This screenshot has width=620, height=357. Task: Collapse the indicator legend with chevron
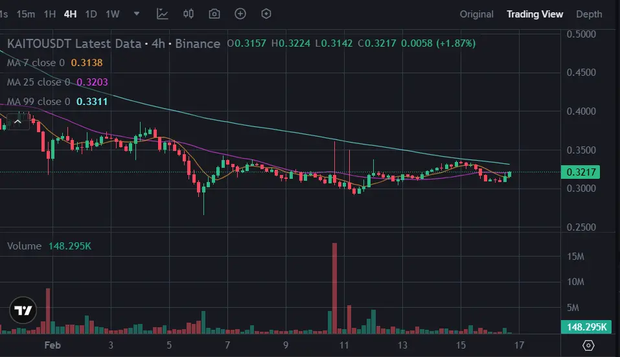[x=17, y=122]
